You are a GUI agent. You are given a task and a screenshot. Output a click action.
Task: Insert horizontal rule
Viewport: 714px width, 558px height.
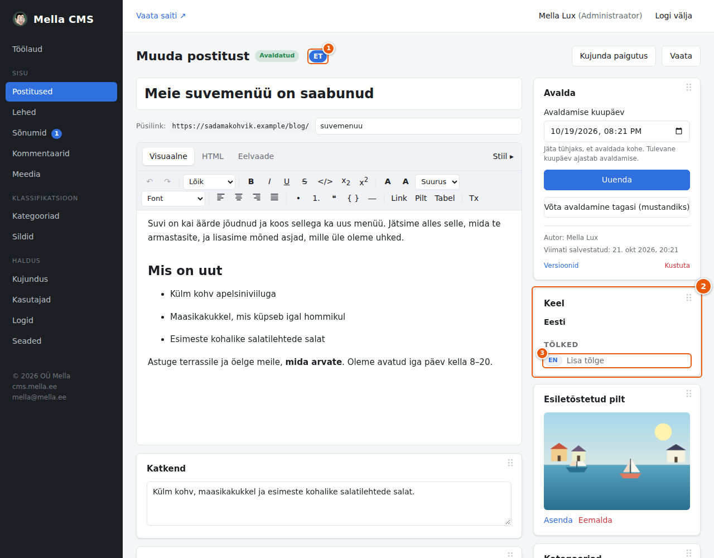pos(372,198)
